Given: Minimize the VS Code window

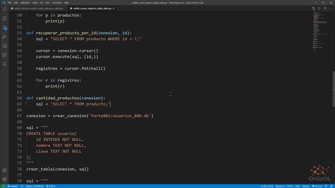Looking at the screenshot, I should click(315, 3).
